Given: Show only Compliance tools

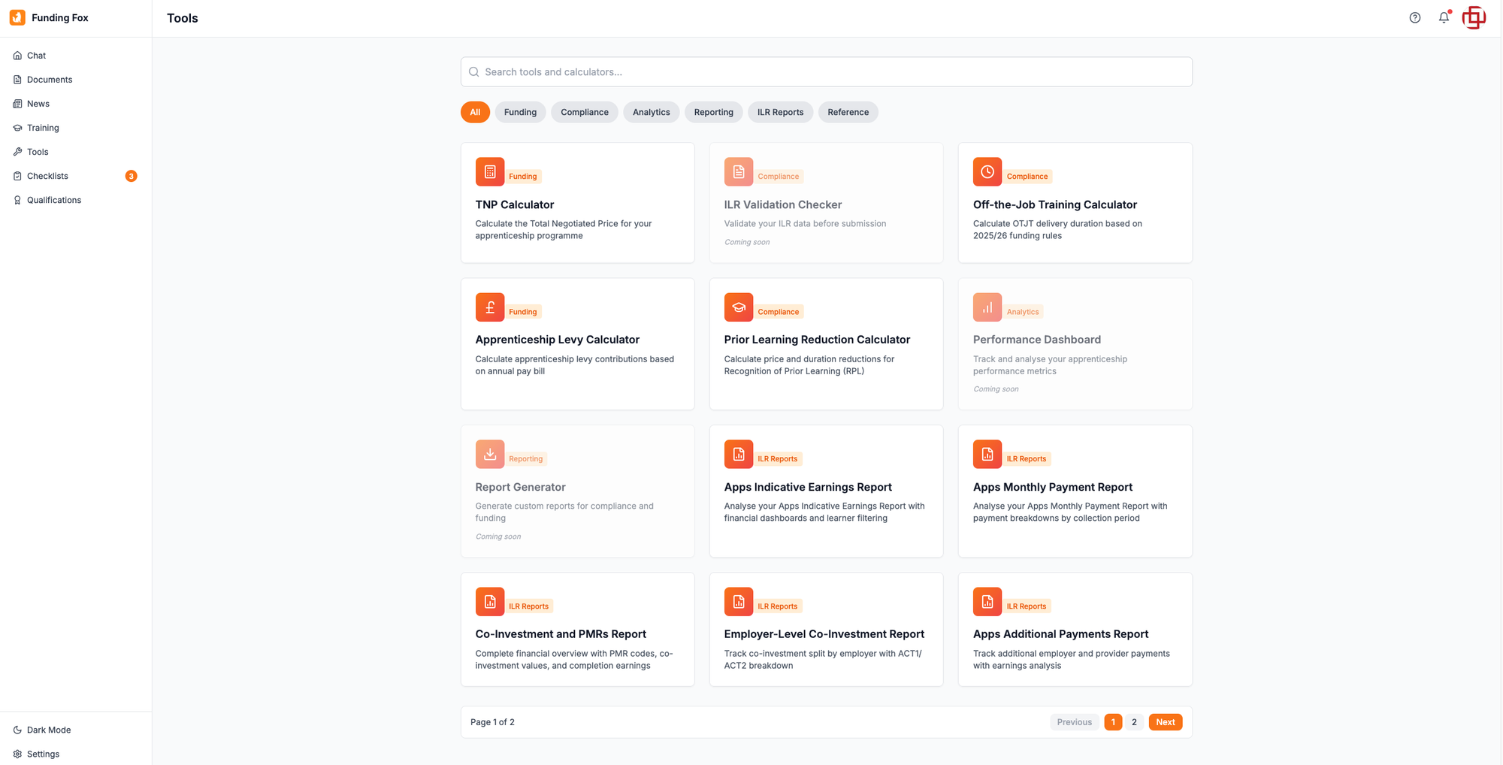Looking at the screenshot, I should [x=584, y=112].
